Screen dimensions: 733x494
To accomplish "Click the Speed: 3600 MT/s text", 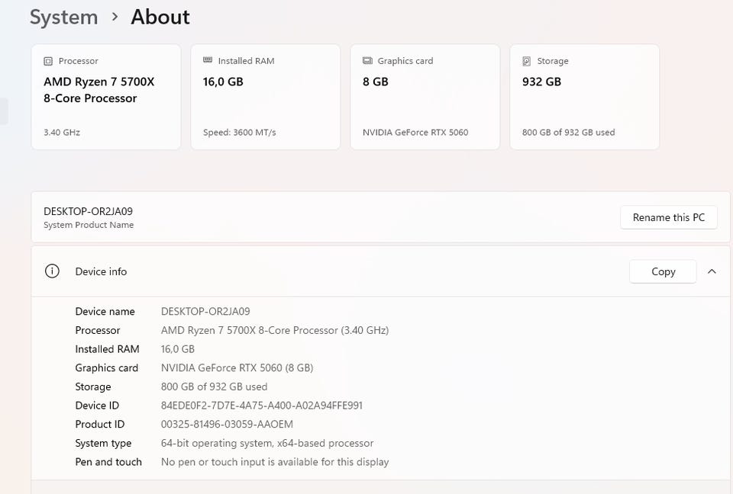I will click(x=239, y=133).
